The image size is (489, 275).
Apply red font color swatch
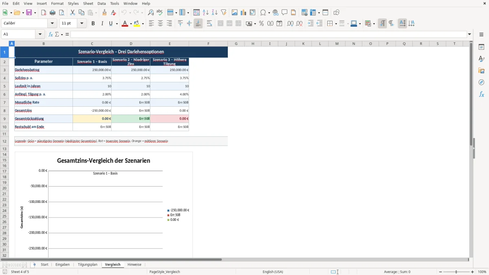(x=124, y=24)
